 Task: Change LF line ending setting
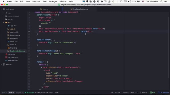point(112,93)
